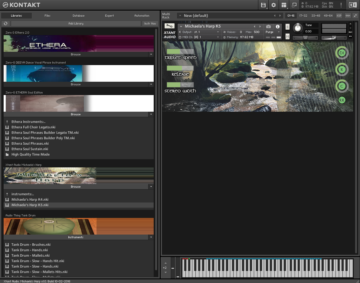The height and width of the screenshot is (283, 360).
Task: Collapse rack headers with the shrink icon
Action: click(x=355, y=16)
